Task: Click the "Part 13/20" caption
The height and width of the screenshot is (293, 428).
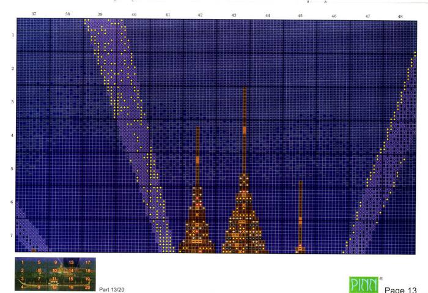Action: (x=112, y=289)
